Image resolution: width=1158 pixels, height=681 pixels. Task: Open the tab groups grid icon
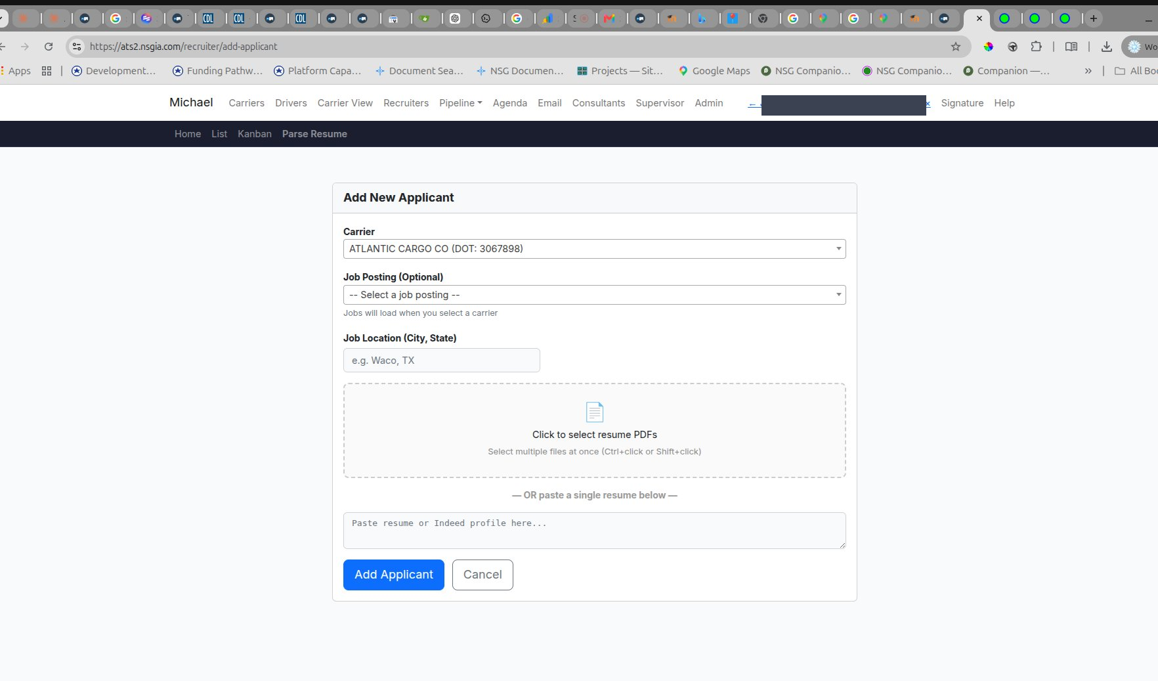pos(47,71)
